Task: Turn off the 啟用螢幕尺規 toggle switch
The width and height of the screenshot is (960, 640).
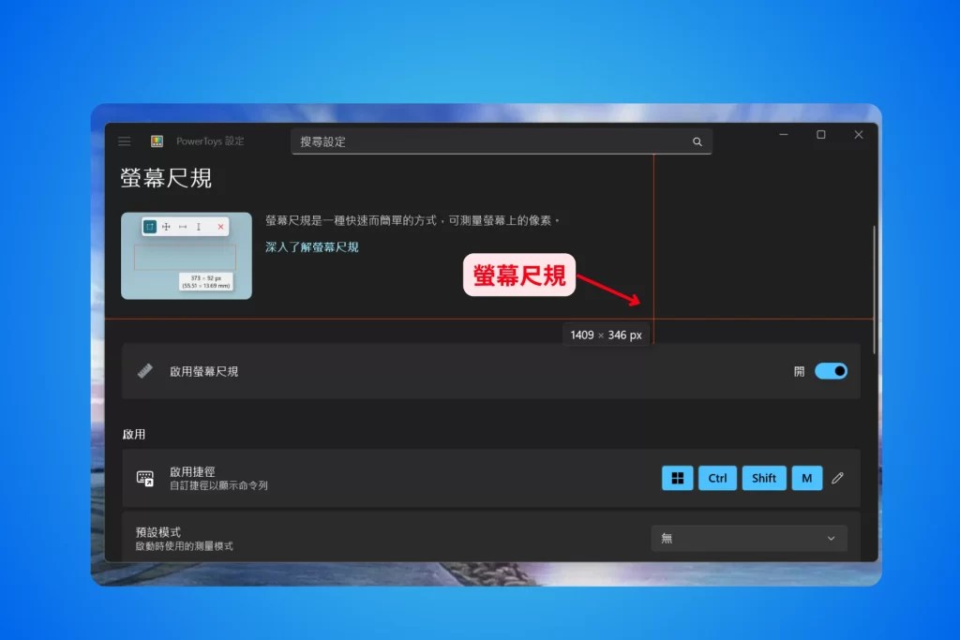Action: [831, 371]
